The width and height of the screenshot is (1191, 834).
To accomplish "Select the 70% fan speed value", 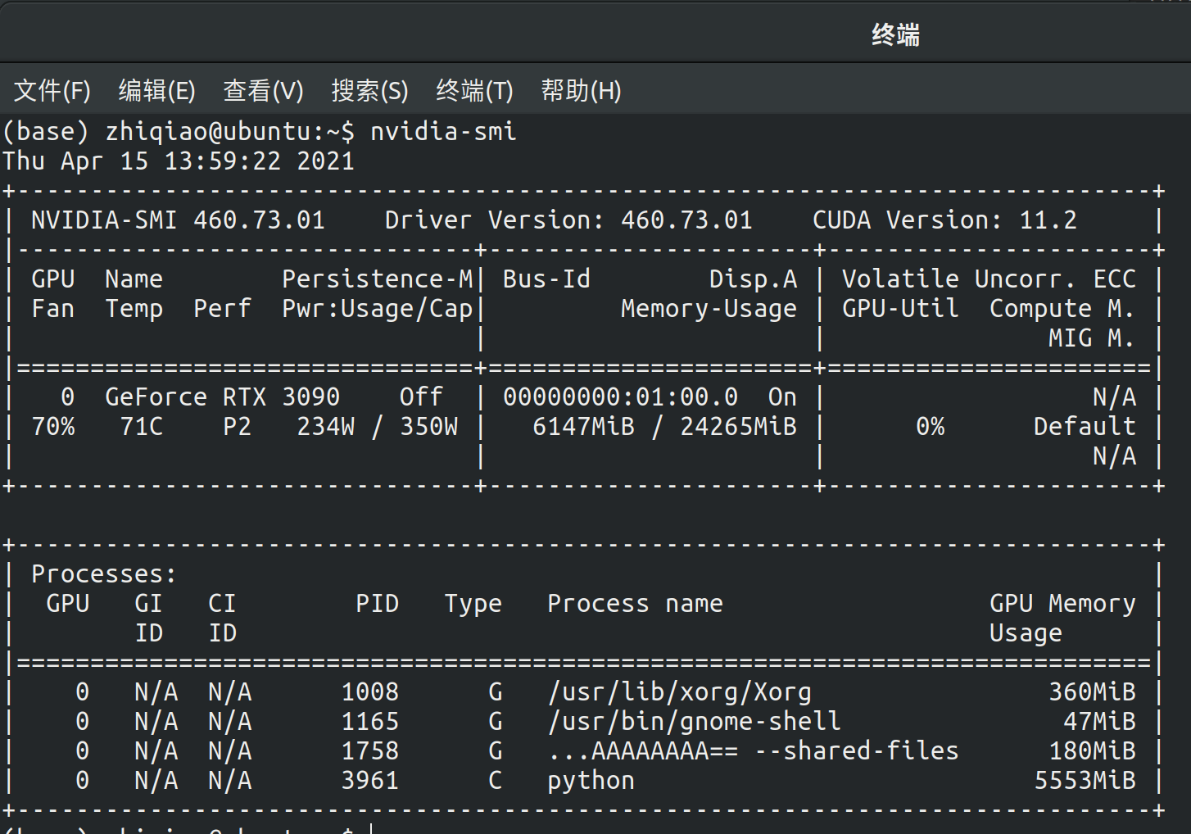I will (x=53, y=426).
